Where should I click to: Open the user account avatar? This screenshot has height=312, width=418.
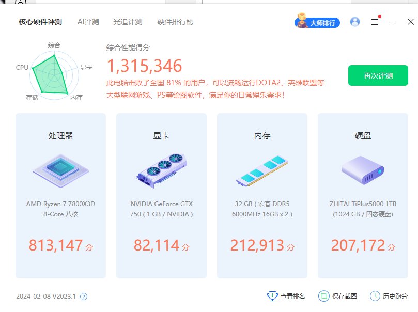(x=355, y=22)
